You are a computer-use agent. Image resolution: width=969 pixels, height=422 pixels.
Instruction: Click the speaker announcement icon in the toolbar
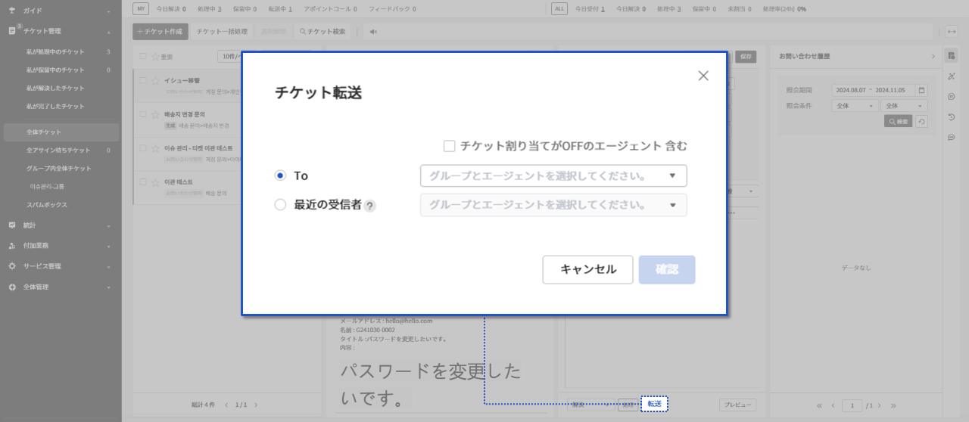(x=373, y=32)
